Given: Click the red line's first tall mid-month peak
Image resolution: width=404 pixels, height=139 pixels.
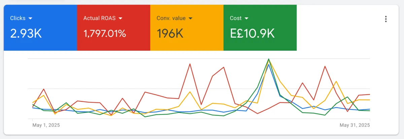Looking at the screenshot, I should pyautogui.click(x=190, y=64).
